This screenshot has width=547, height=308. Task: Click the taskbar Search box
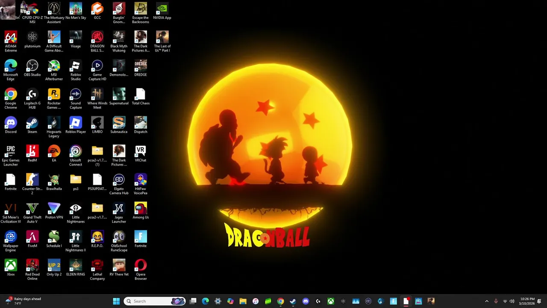[155, 301]
